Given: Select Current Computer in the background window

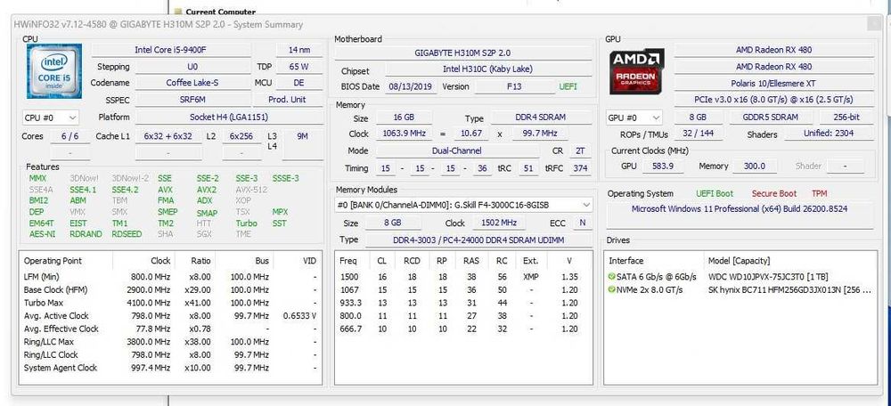Looking at the screenshot, I should click(220, 12).
